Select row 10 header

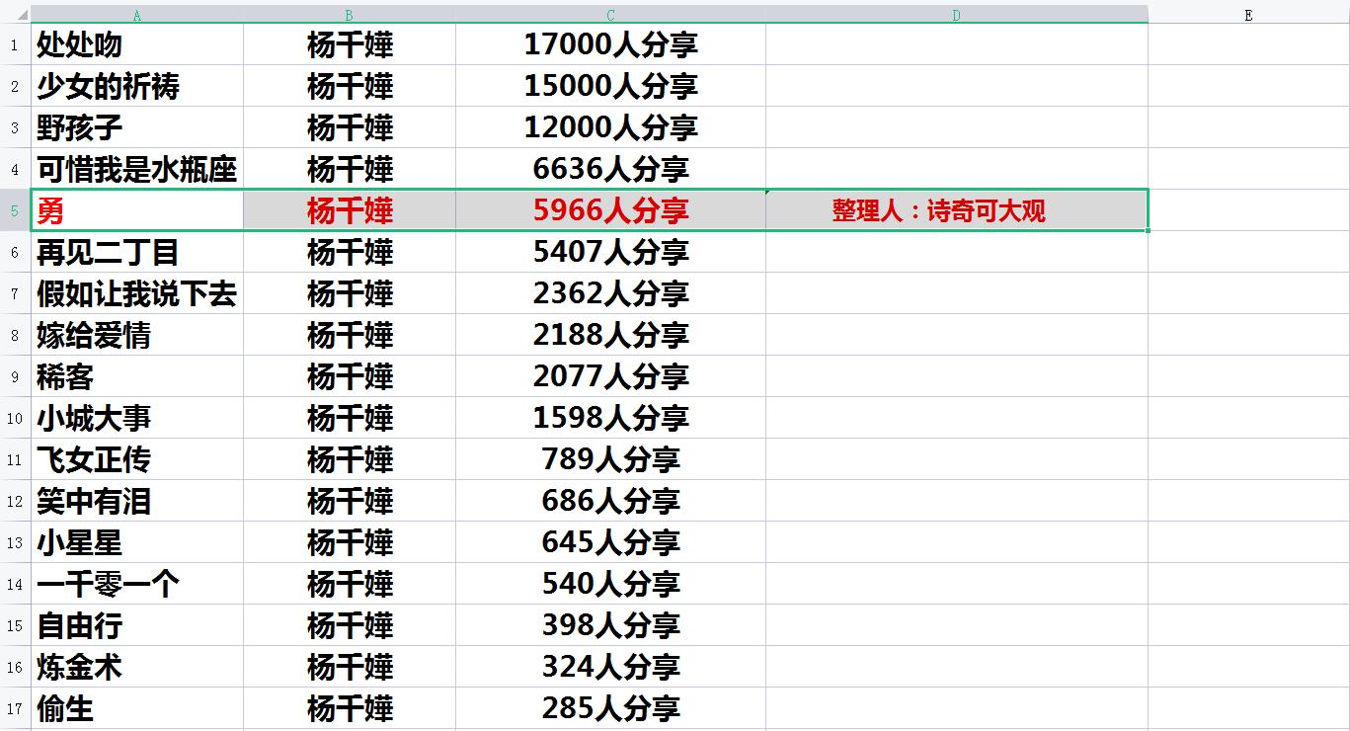click(15, 418)
